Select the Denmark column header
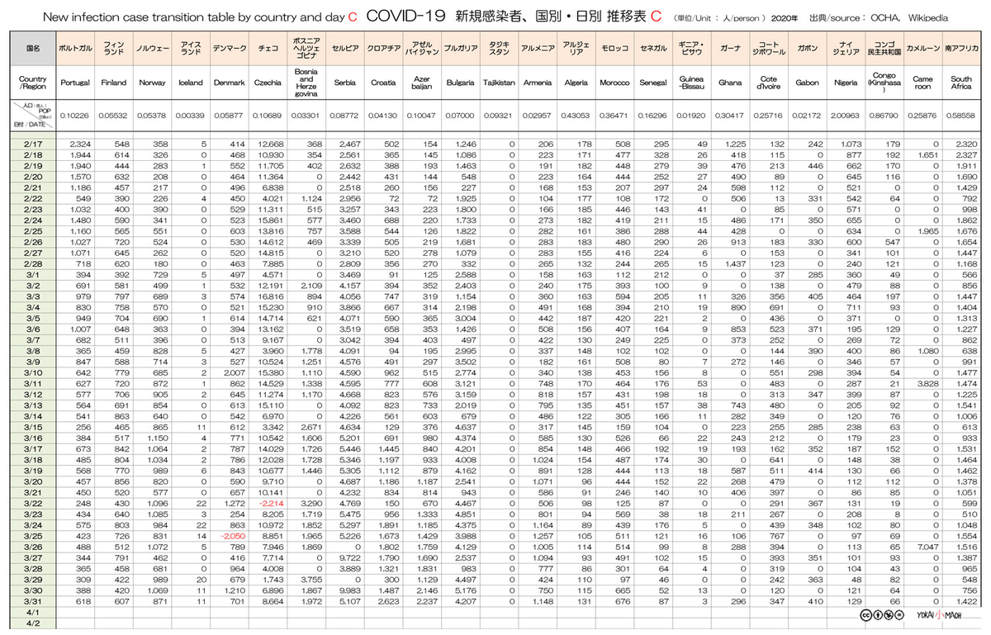The width and height of the screenshot is (991, 635). click(x=229, y=83)
